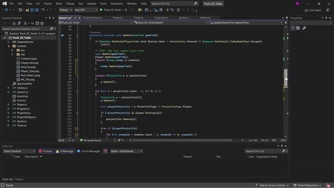Click Collapse All icon in Solution Explorer toolbar
334x188 pixels.
pos(37,23)
